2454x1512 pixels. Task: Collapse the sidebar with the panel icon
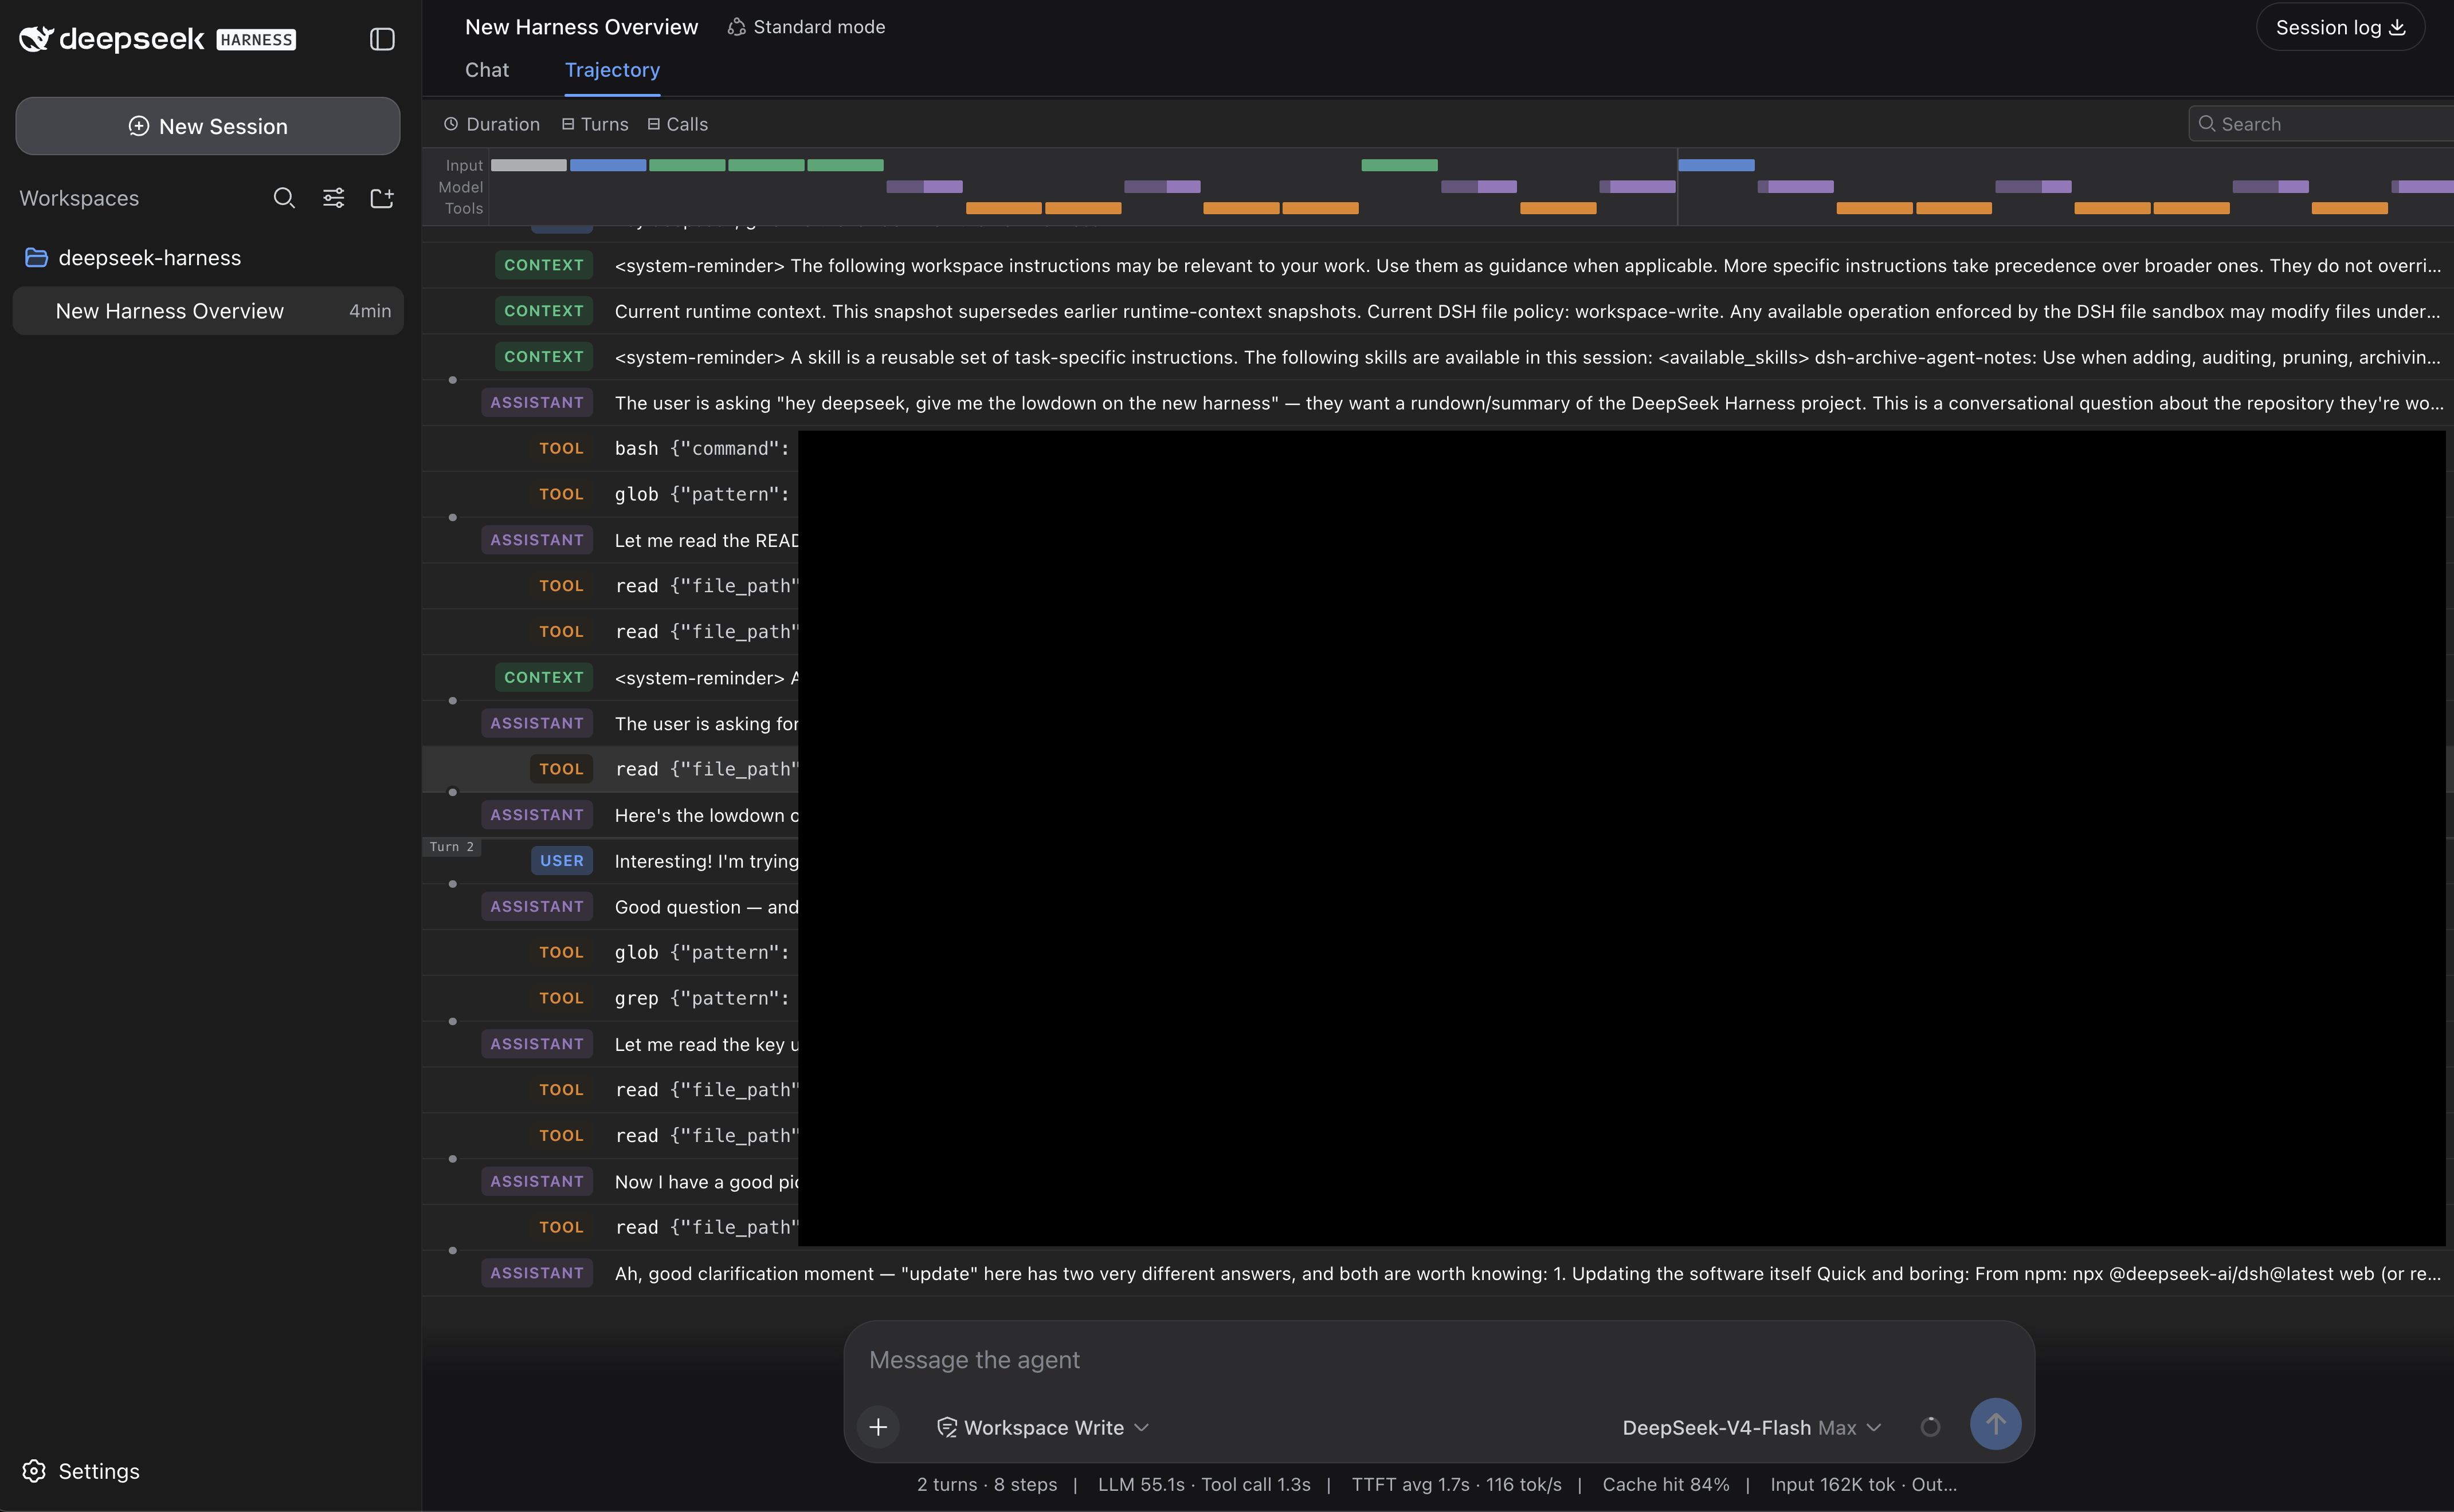point(382,39)
